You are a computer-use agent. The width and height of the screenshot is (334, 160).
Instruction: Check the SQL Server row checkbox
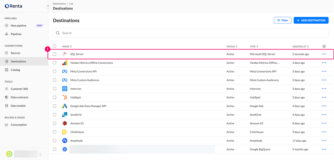click(54, 54)
